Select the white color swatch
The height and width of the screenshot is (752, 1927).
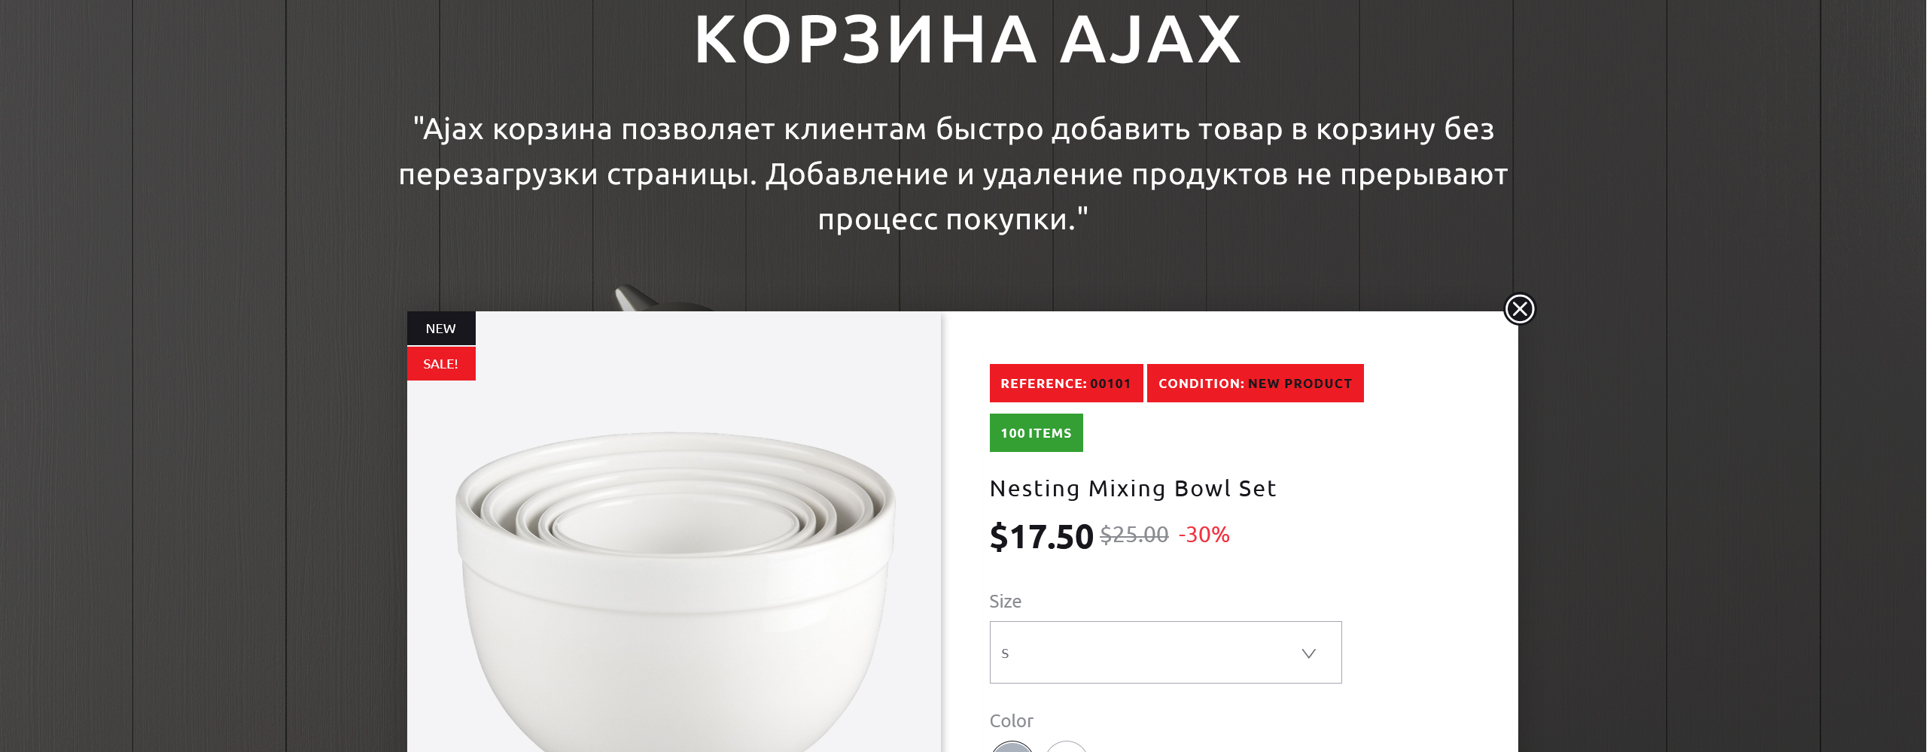coord(1066,747)
